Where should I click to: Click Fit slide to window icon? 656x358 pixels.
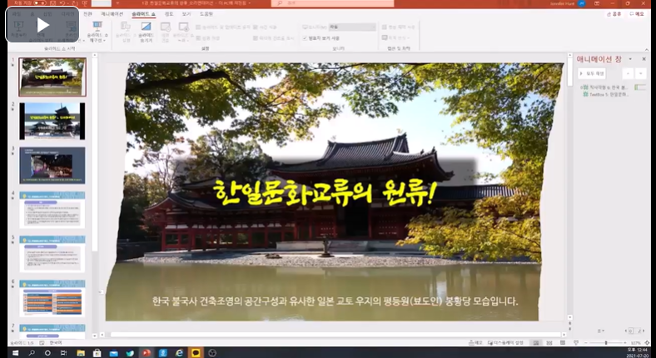click(647, 342)
